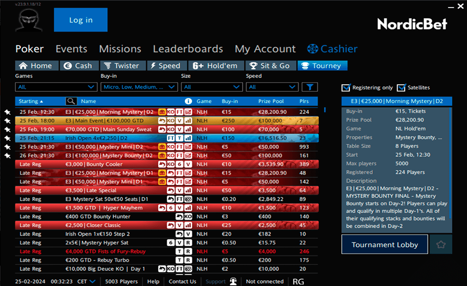
Task: Toggle favorite star for Main Sunday Sweat row
Action: click(8, 130)
